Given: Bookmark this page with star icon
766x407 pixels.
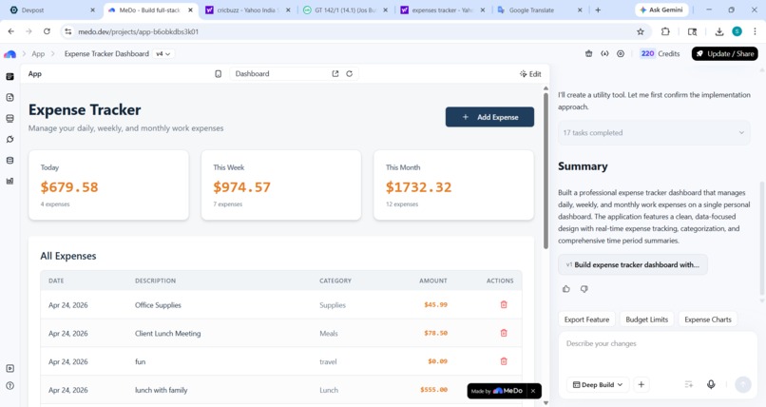Looking at the screenshot, I should 641,31.
